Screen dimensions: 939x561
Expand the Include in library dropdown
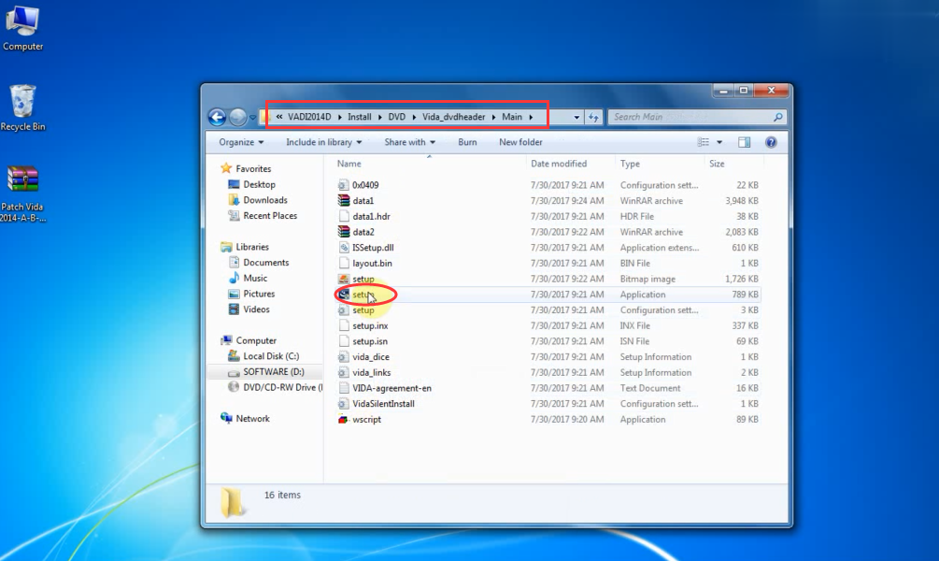coord(324,142)
